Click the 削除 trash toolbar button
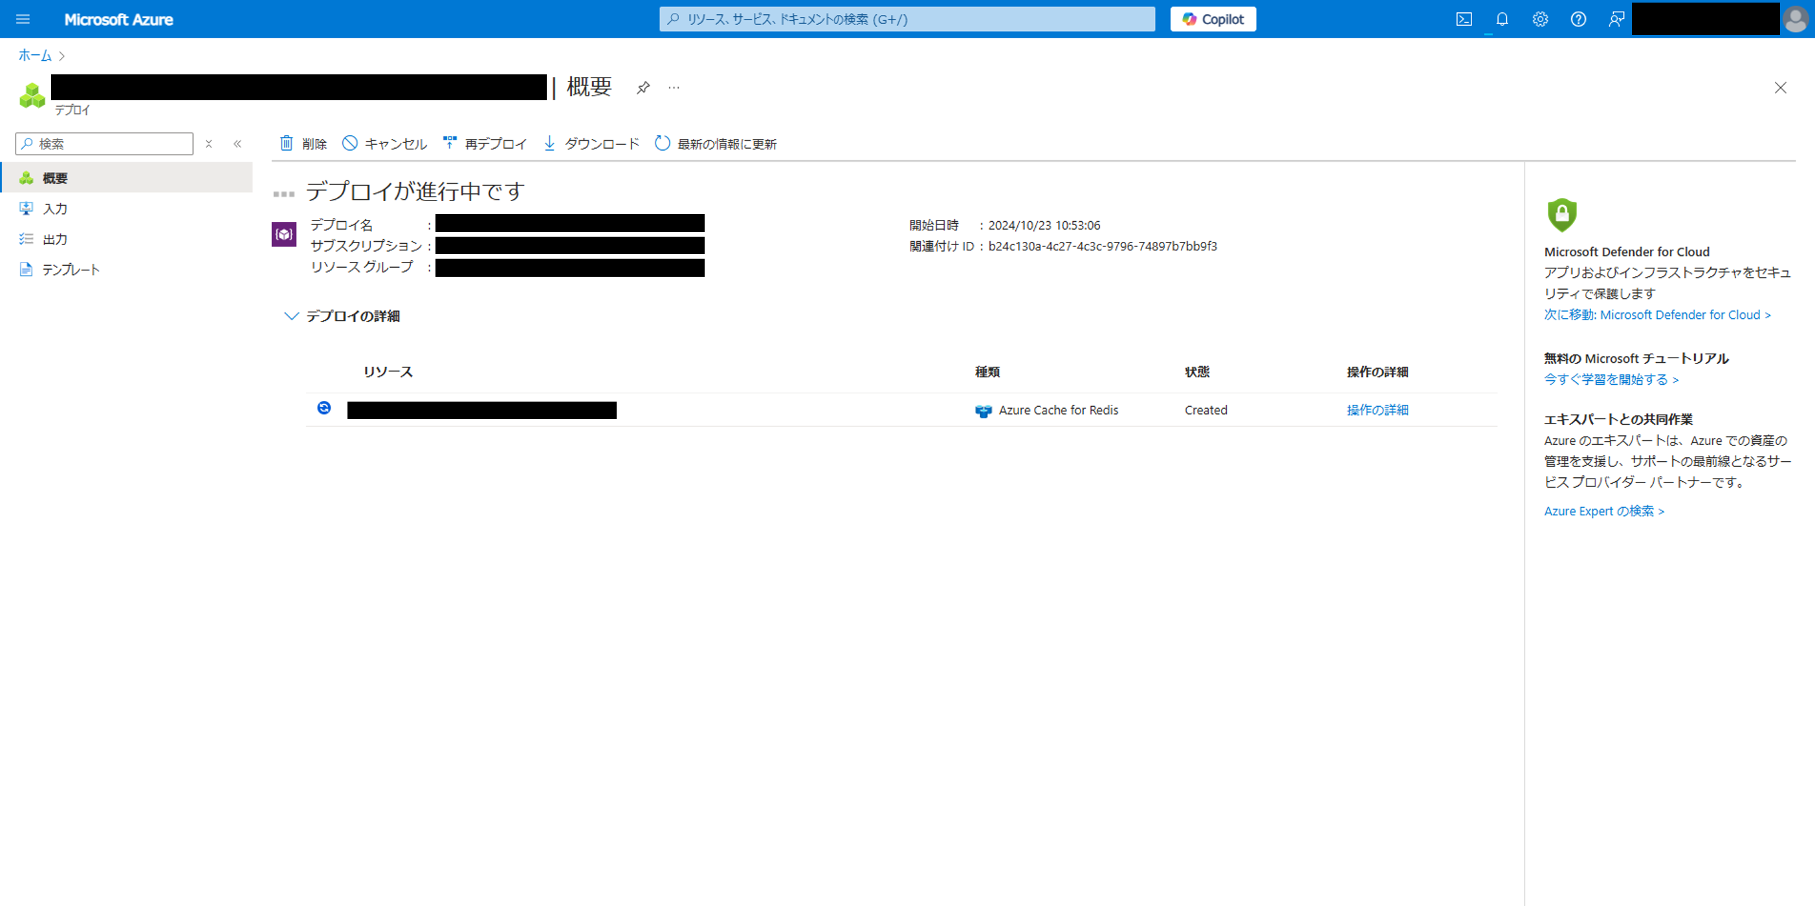This screenshot has width=1815, height=906. point(303,144)
